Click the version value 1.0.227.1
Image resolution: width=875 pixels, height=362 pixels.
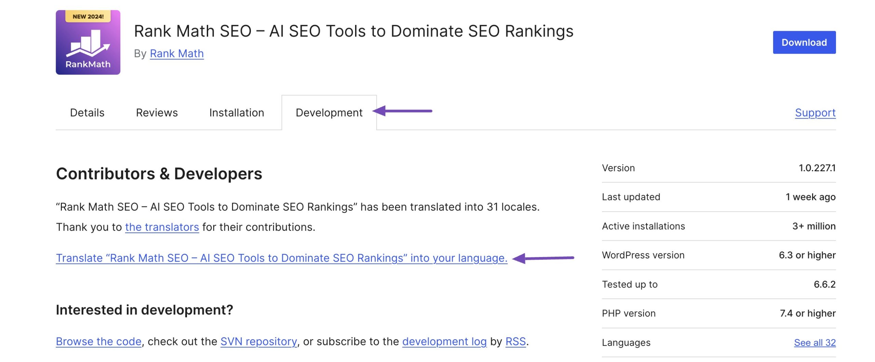coord(817,168)
